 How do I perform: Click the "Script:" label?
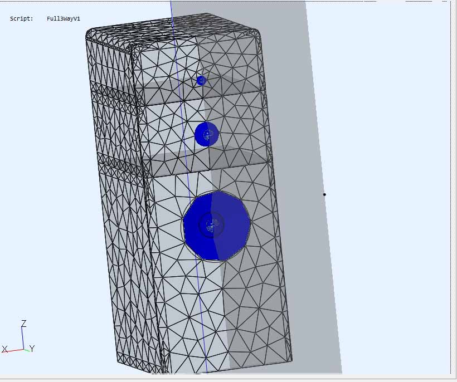click(22, 18)
